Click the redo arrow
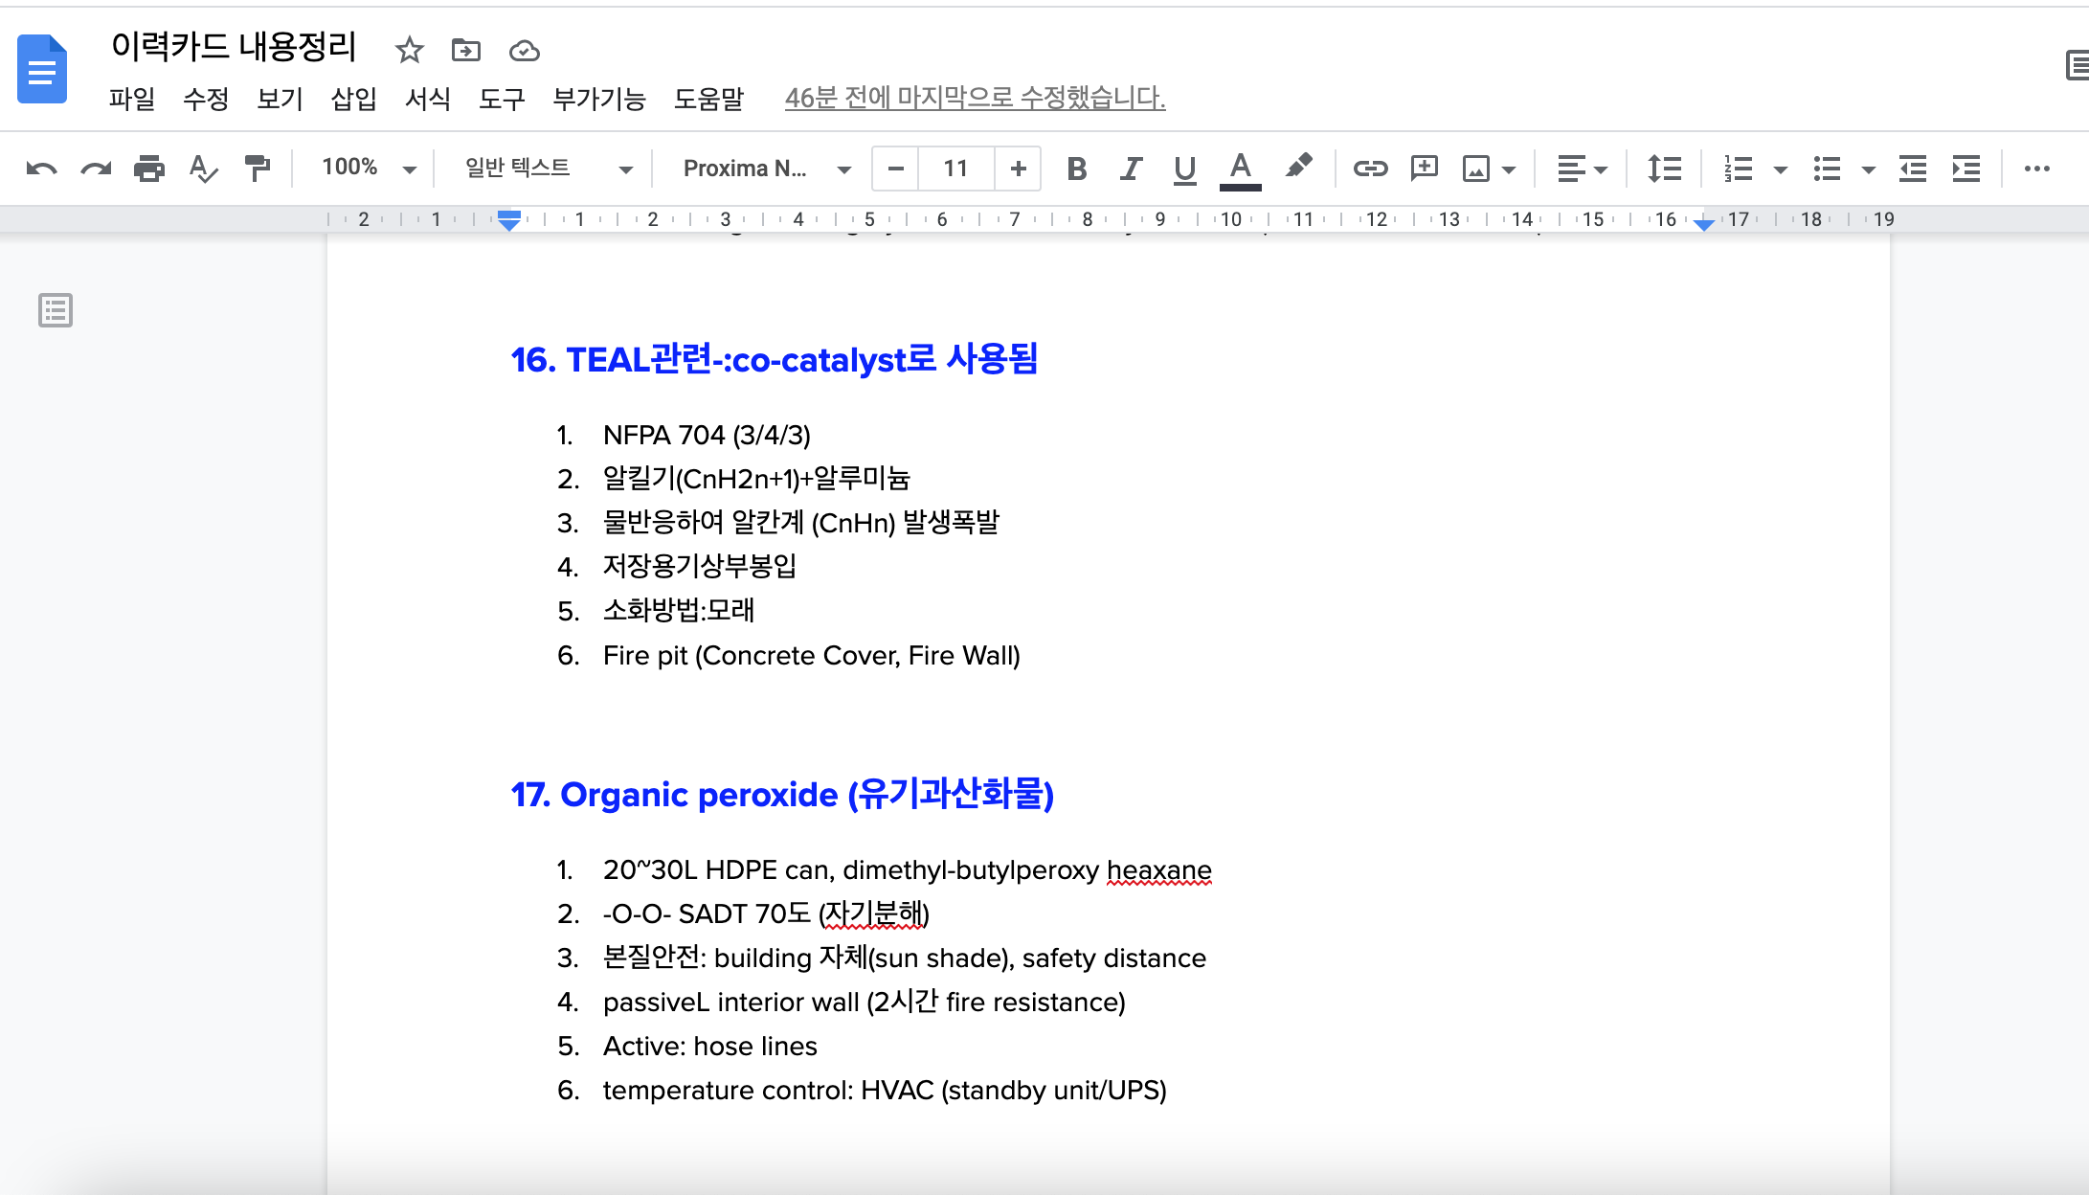 coord(95,169)
